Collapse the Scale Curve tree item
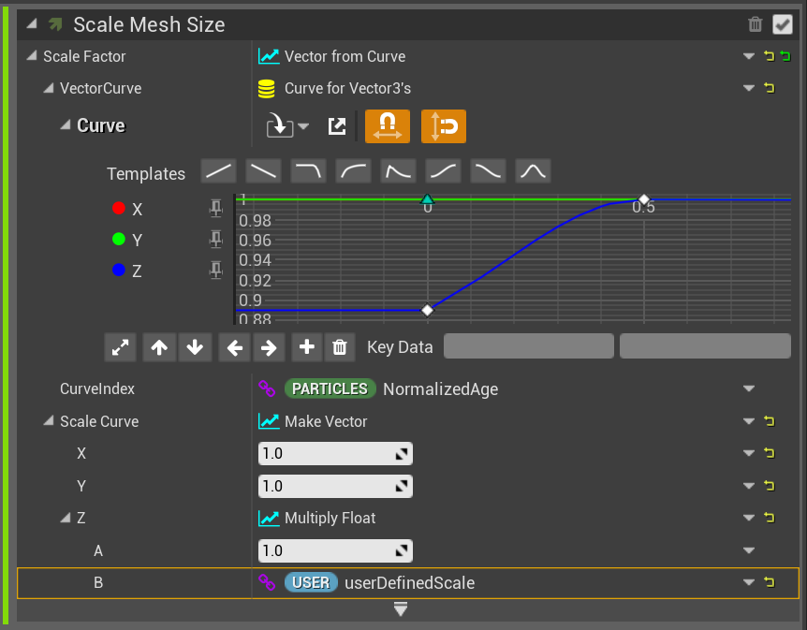The image size is (807, 630). click(49, 421)
